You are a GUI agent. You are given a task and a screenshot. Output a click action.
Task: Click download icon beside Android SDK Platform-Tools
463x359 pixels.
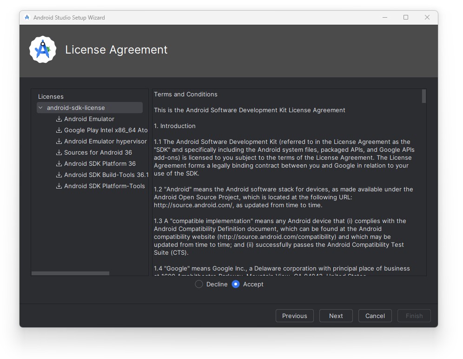point(59,186)
